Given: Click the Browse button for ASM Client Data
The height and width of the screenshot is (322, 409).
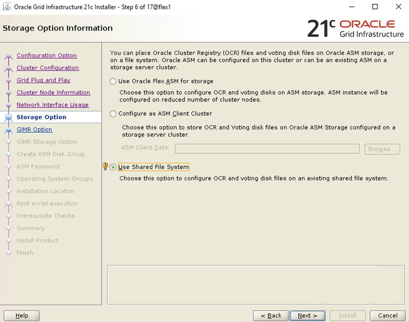Looking at the screenshot, I should (x=382, y=149).
